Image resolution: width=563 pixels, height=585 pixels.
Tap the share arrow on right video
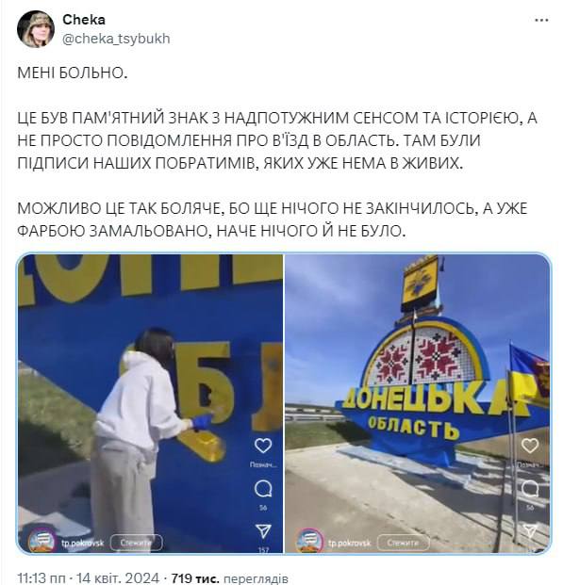point(530,531)
